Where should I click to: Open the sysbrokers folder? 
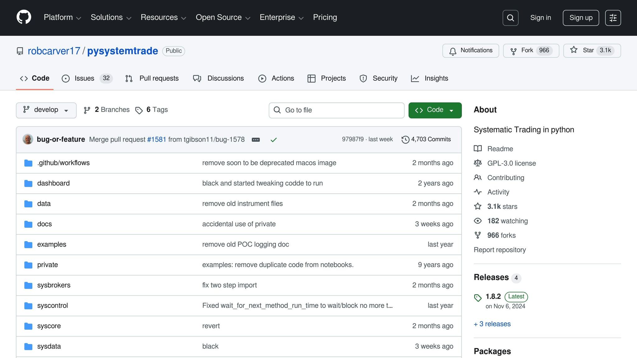(x=54, y=285)
